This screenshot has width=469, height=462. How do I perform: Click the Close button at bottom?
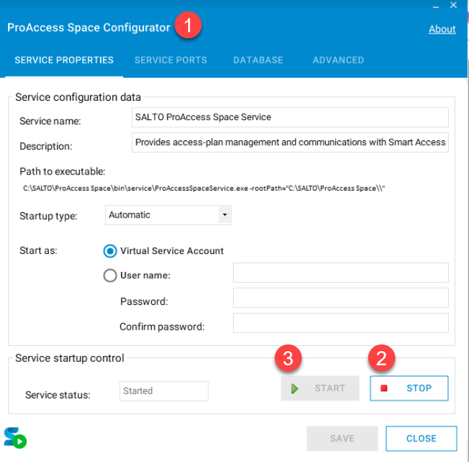pyautogui.click(x=421, y=438)
